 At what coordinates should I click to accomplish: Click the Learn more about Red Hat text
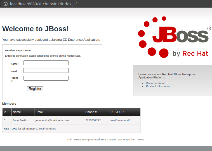[x=167, y=76]
